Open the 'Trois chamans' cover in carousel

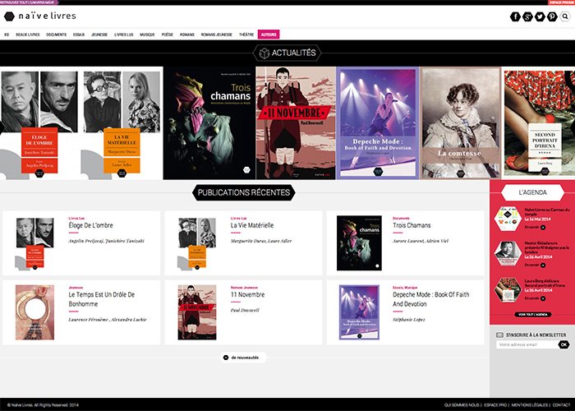pos(209,123)
